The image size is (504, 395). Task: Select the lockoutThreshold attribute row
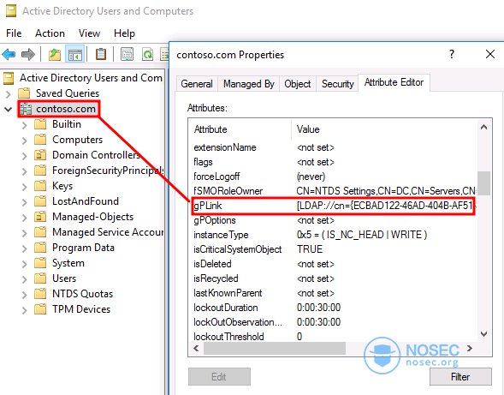point(333,337)
